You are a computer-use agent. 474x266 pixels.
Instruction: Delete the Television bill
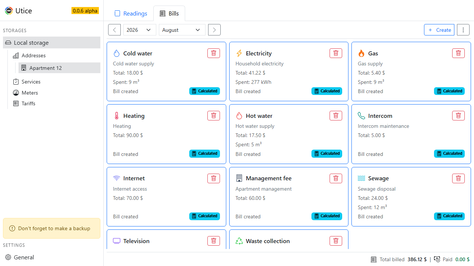click(x=214, y=241)
